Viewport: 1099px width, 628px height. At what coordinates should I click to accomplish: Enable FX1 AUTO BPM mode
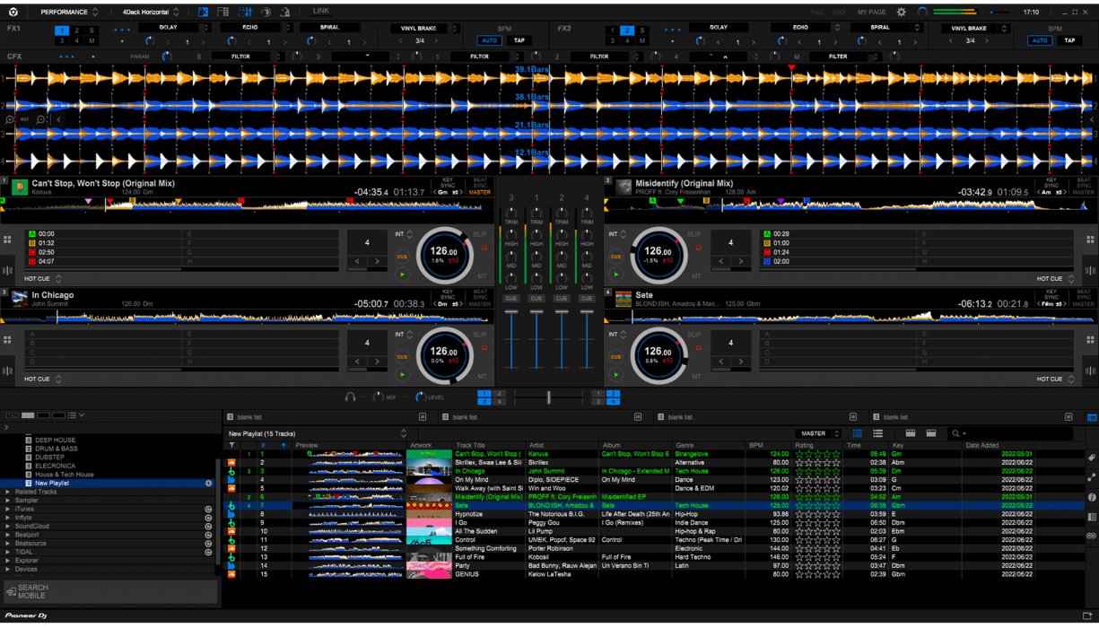(x=489, y=40)
